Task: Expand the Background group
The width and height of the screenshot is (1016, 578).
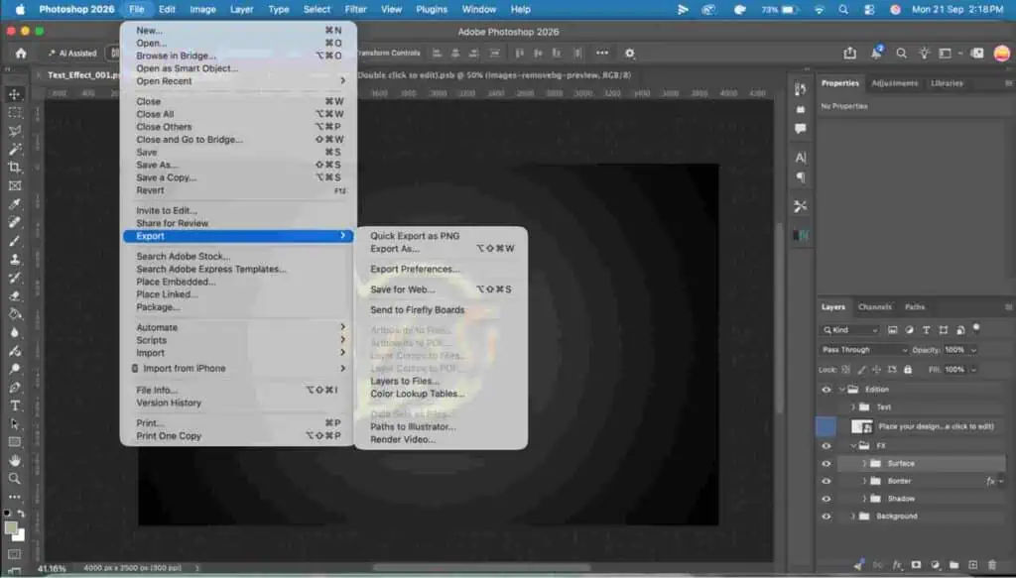Action: click(852, 516)
